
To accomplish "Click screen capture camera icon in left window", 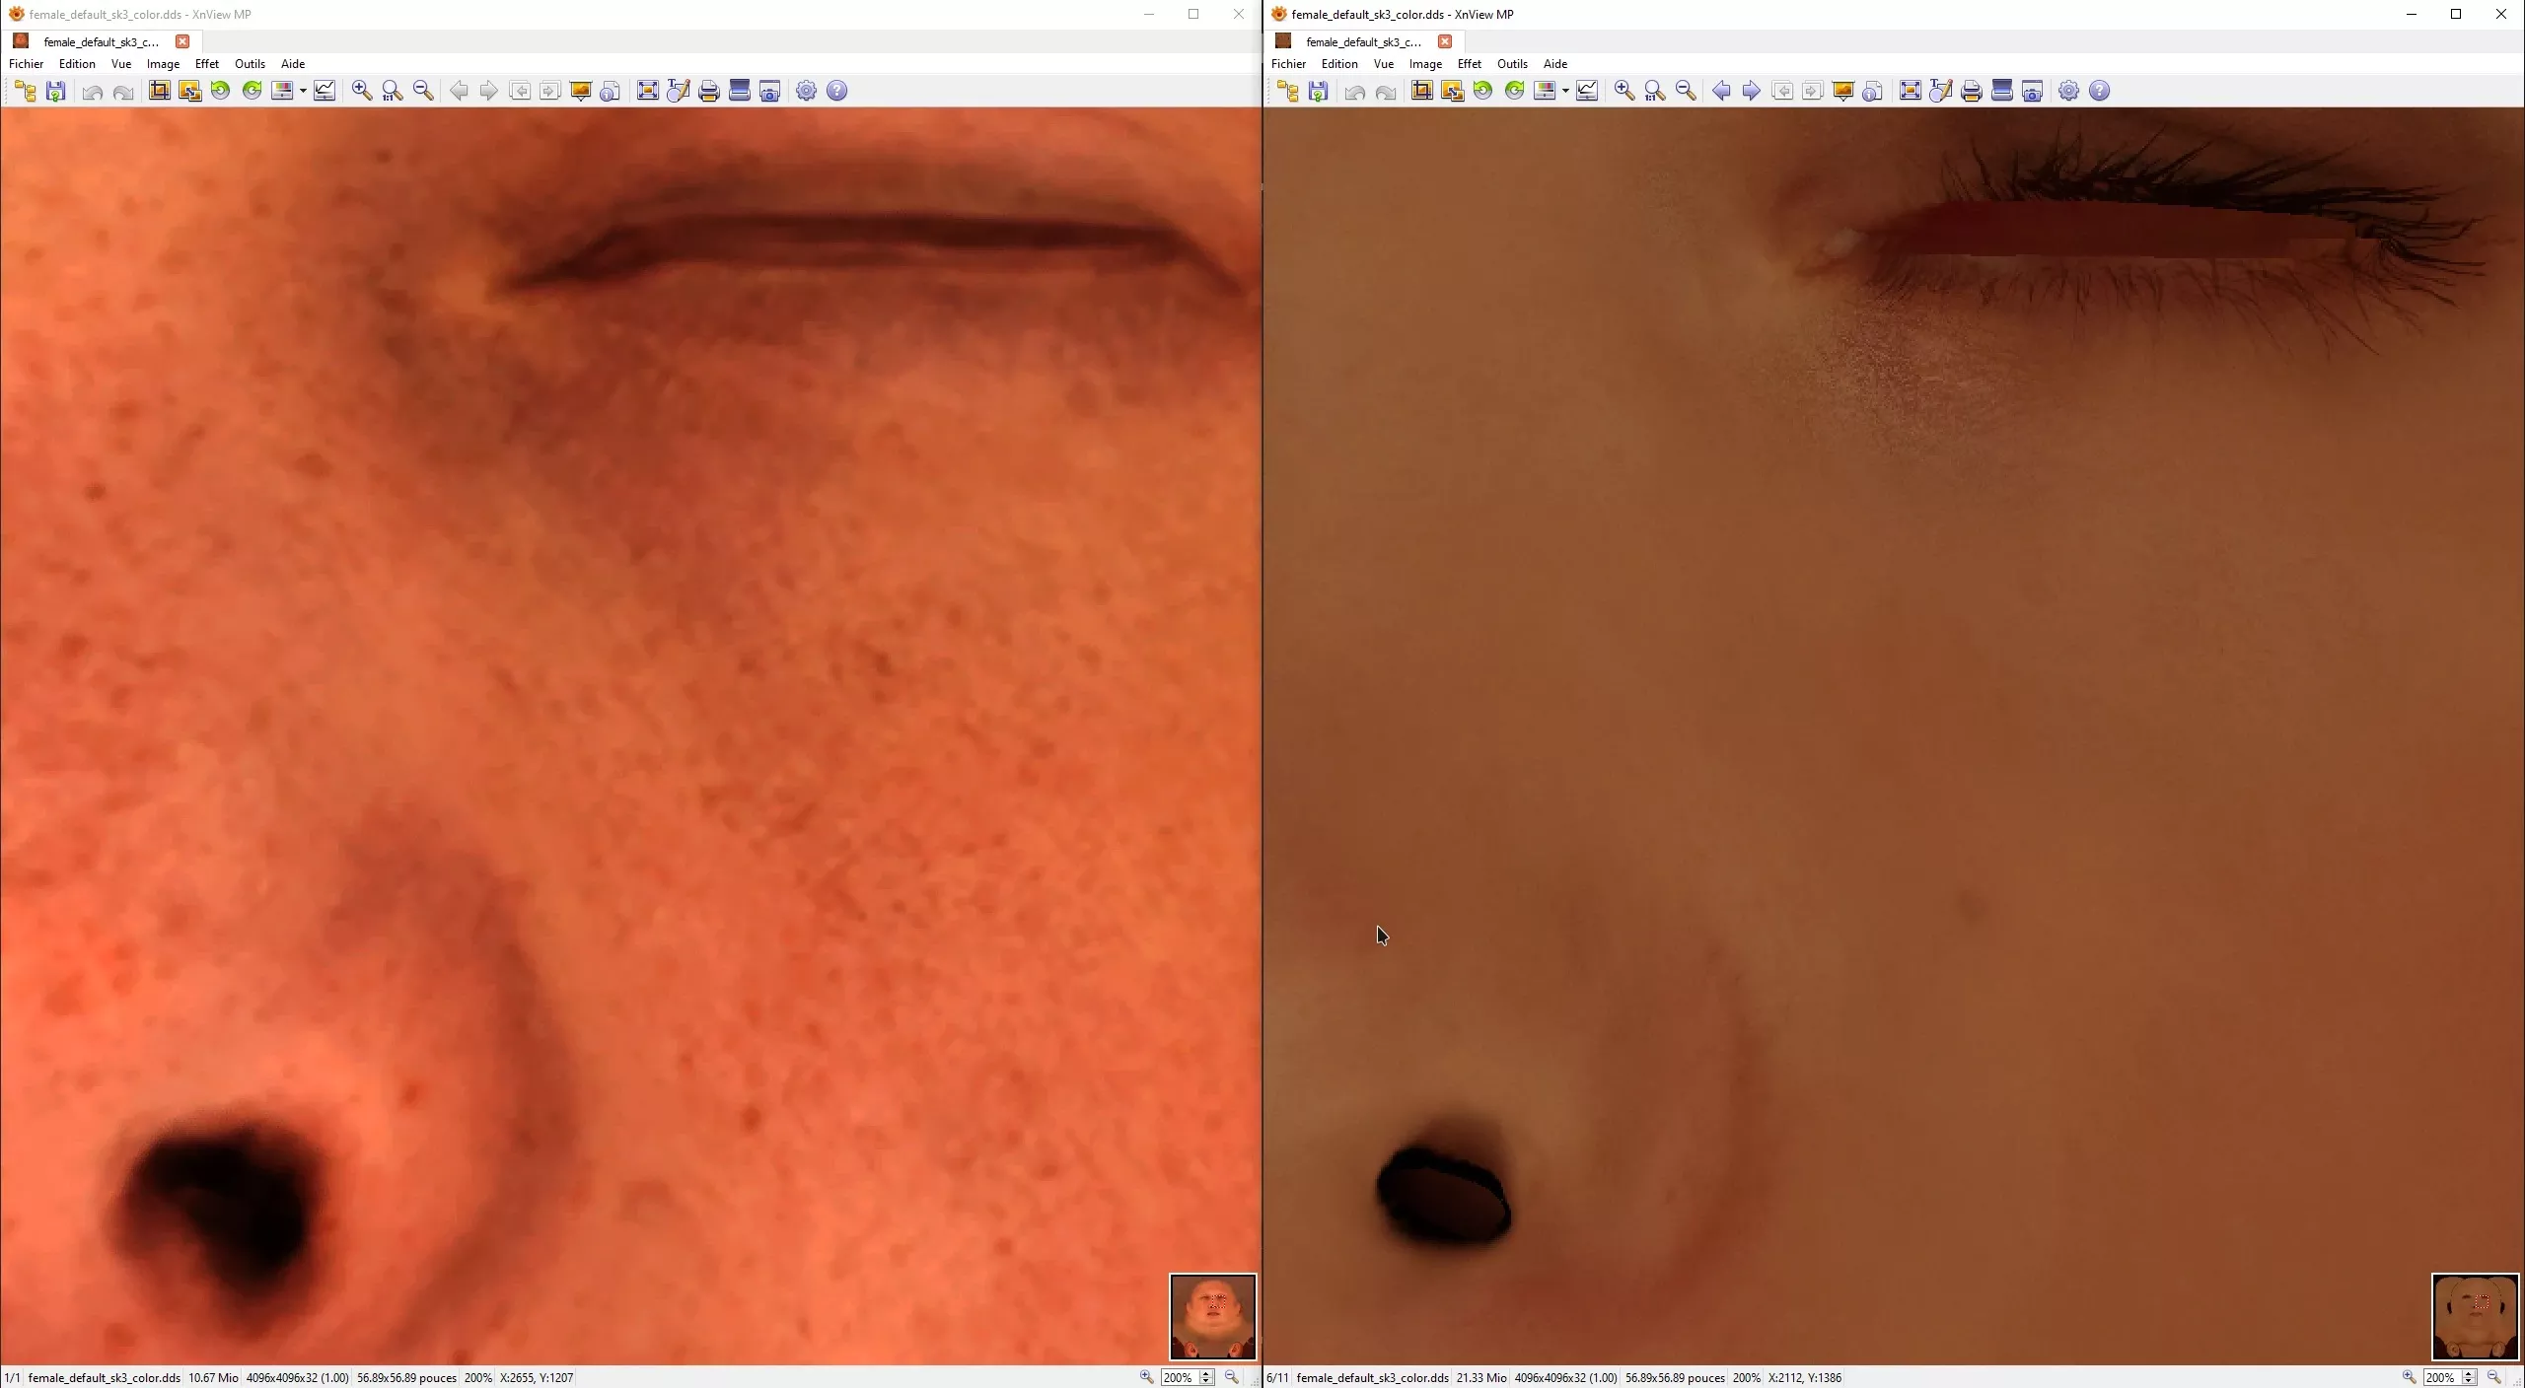I will [x=770, y=91].
